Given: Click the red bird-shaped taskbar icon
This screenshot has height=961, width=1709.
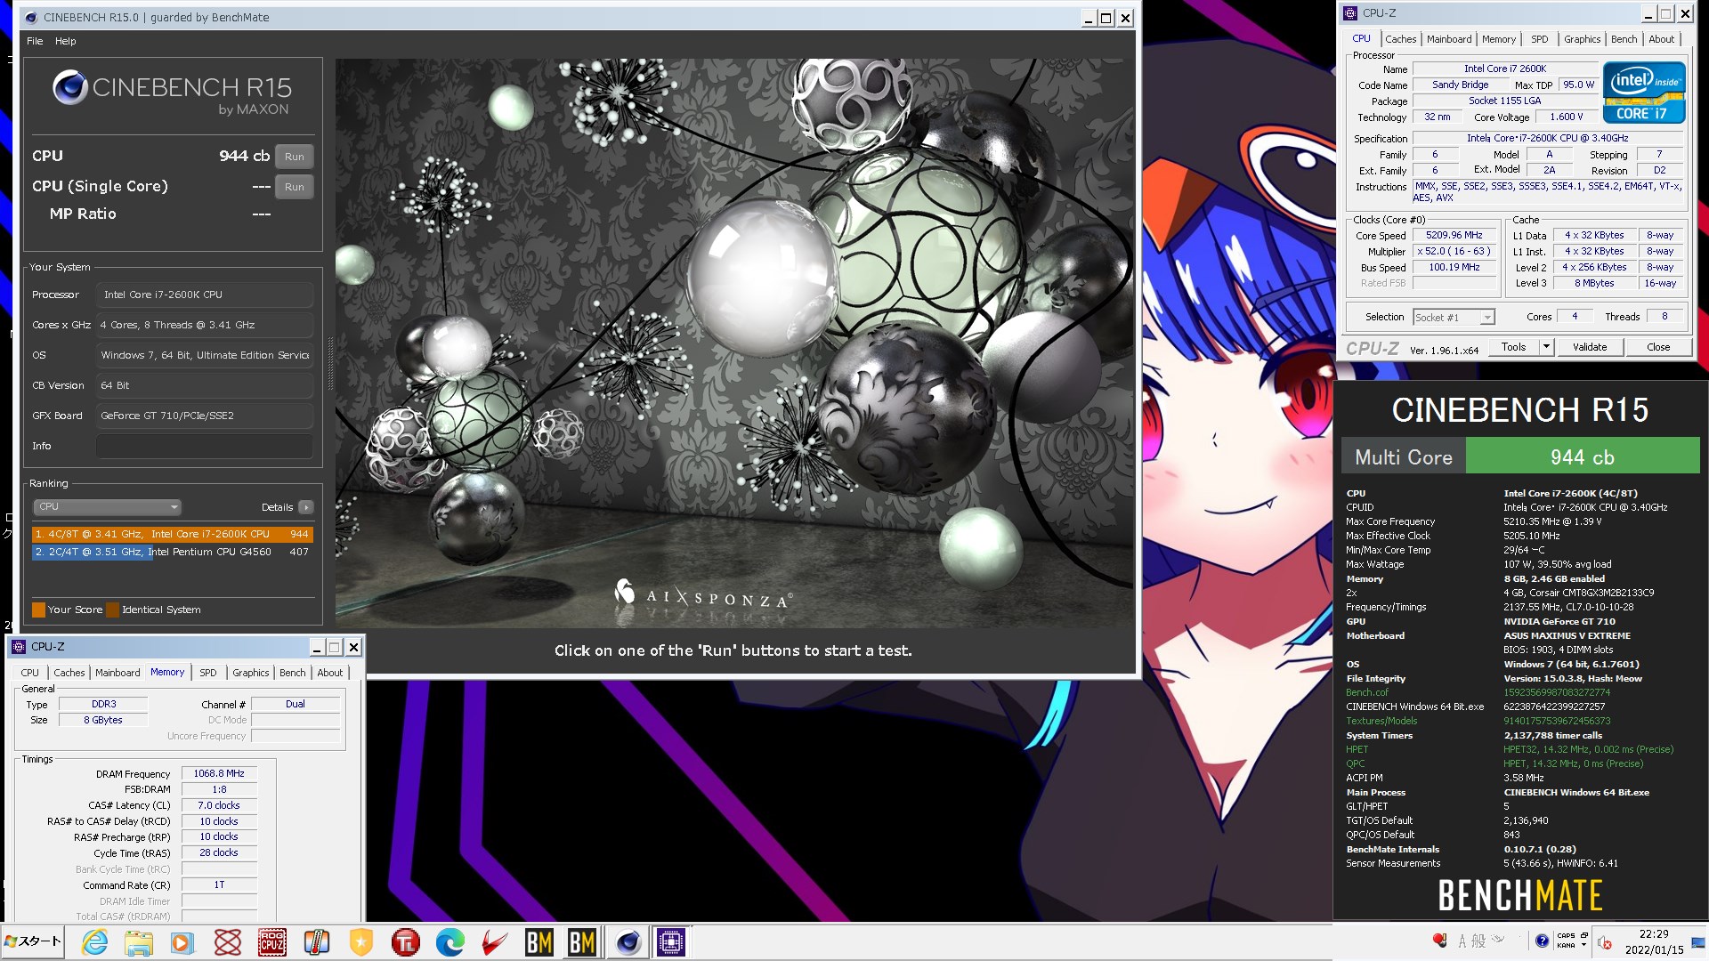Looking at the screenshot, I should tap(494, 942).
